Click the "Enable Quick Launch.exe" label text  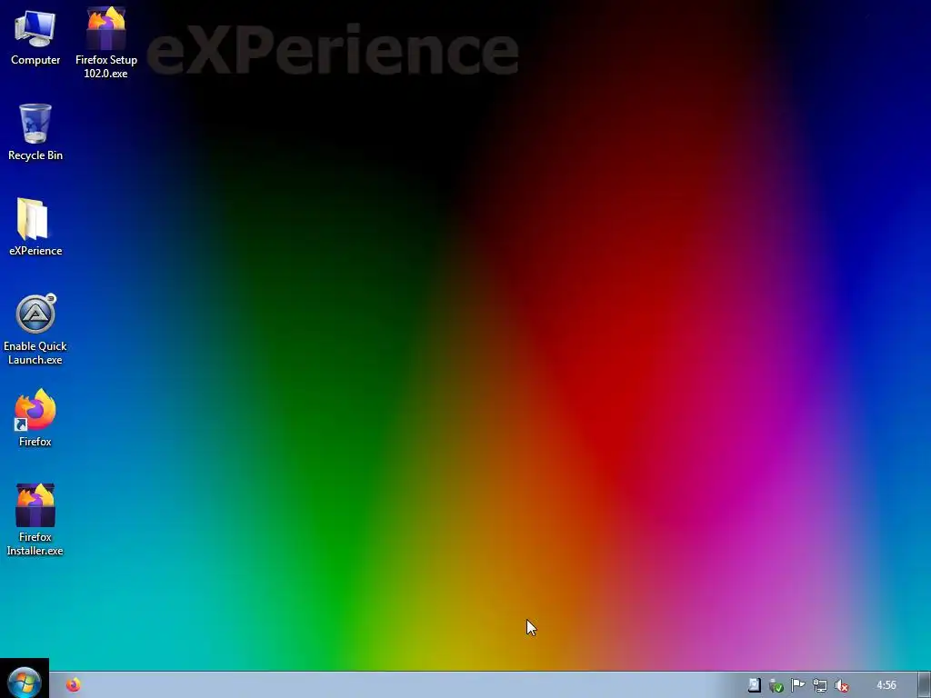tap(35, 353)
